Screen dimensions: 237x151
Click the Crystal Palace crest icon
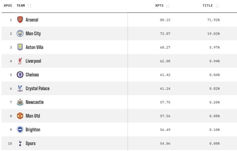click(20, 89)
